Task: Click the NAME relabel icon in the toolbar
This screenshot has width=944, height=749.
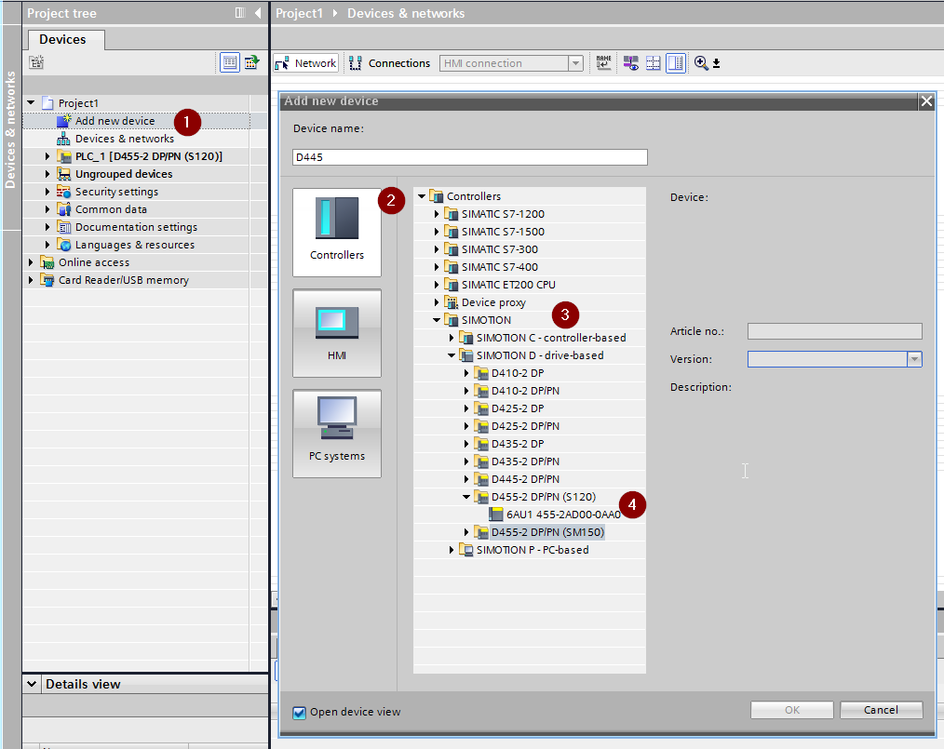Action: pyautogui.click(x=603, y=62)
